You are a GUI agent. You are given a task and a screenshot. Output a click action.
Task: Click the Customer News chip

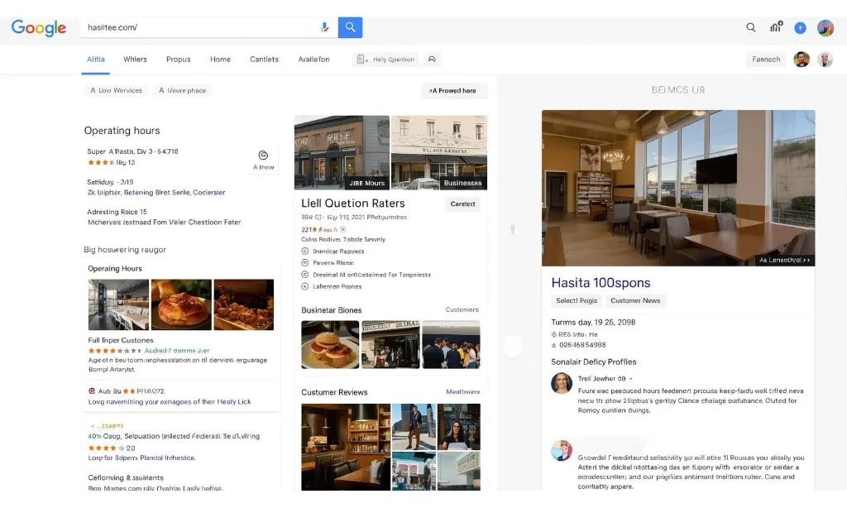coord(635,300)
